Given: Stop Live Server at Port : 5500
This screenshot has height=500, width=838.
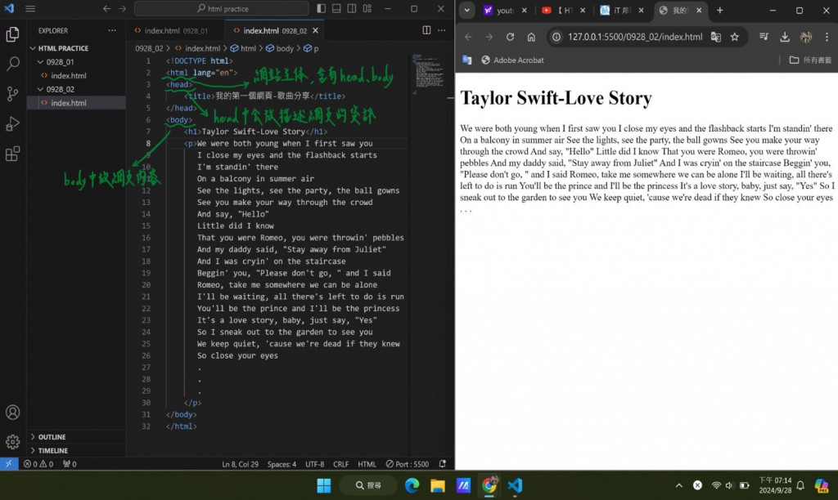Looking at the screenshot, I should [408, 464].
